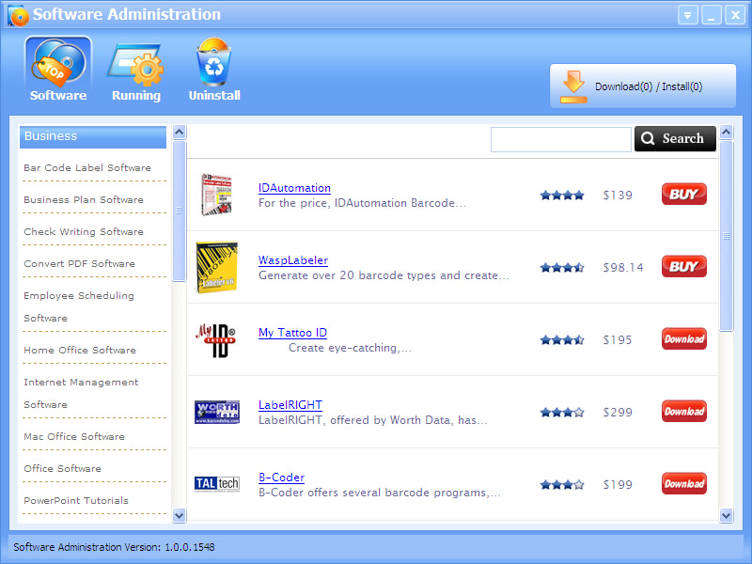Viewport: 752px width, 564px height.
Task: Open the title bar dropdown menu button
Action: 687,15
